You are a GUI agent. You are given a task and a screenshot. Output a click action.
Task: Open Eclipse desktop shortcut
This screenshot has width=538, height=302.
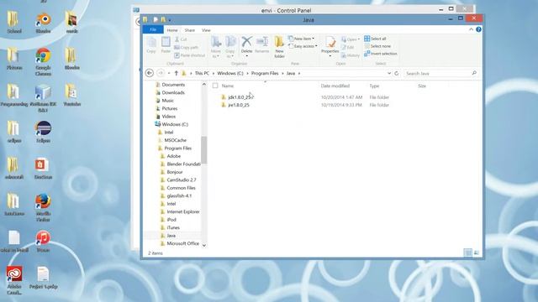(x=43, y=132)
